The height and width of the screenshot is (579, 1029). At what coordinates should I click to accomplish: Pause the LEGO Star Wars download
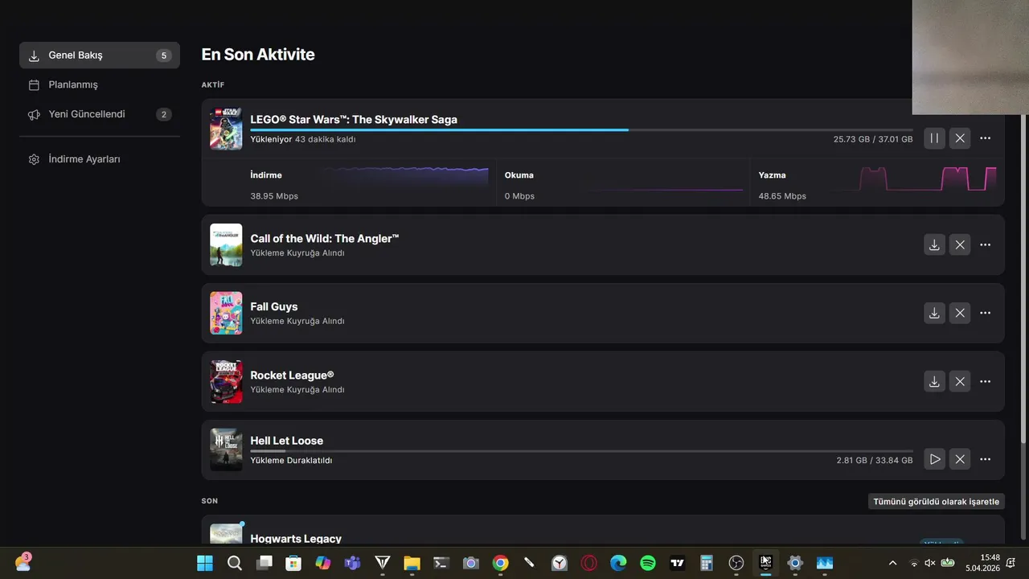click(x=934, y=138)
